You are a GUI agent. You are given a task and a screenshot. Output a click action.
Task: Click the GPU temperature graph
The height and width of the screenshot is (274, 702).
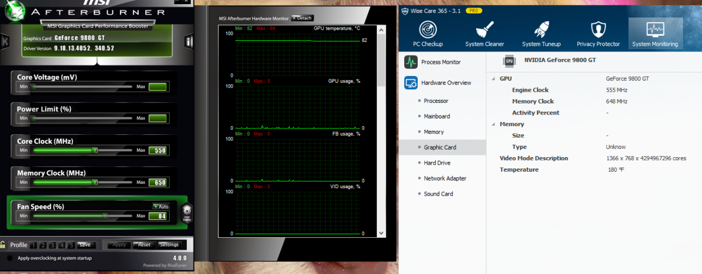pyautogui.click(x=298, y=54)
